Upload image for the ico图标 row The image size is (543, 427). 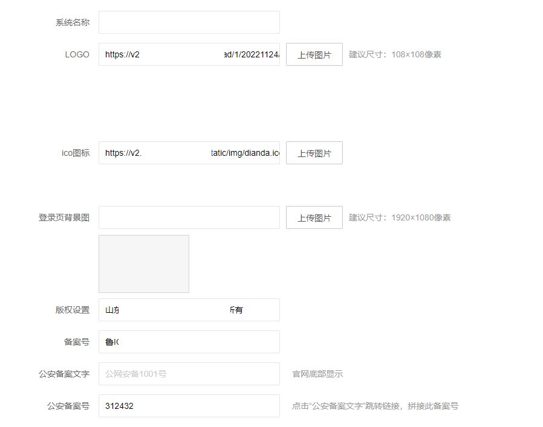(x=314, y=153)
